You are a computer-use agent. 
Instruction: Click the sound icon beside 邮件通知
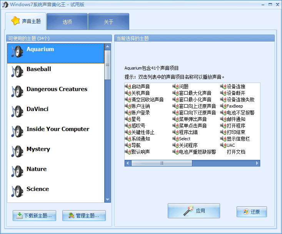pos(223,119)
